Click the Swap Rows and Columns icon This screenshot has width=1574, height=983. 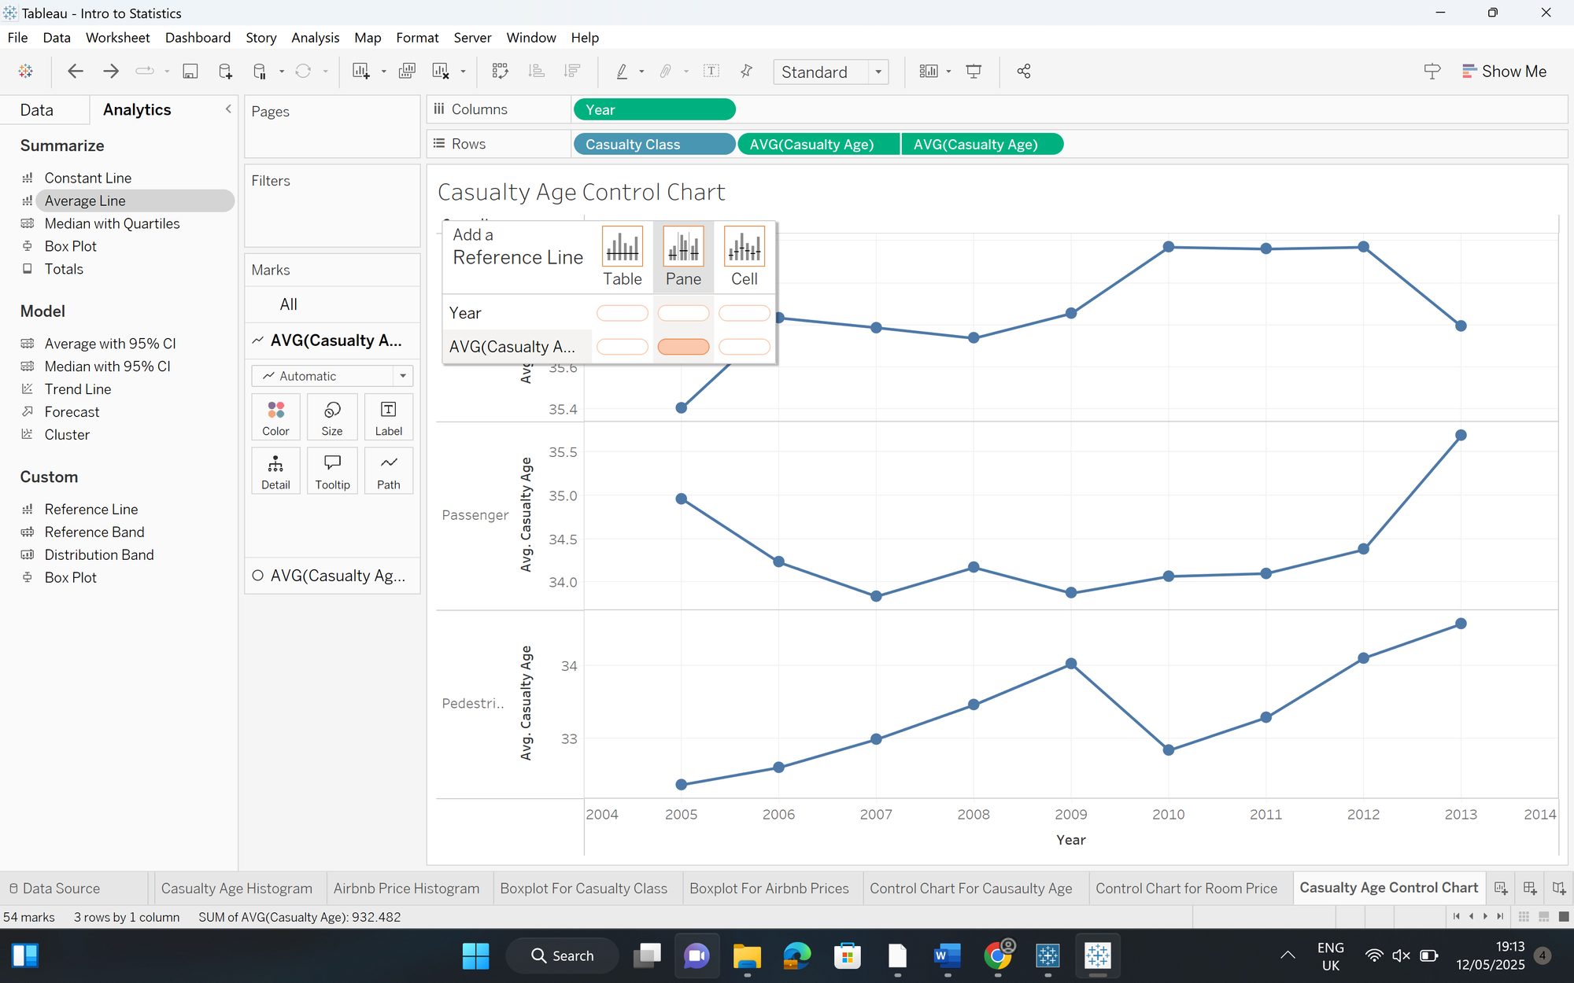click(x=501, y=72)
